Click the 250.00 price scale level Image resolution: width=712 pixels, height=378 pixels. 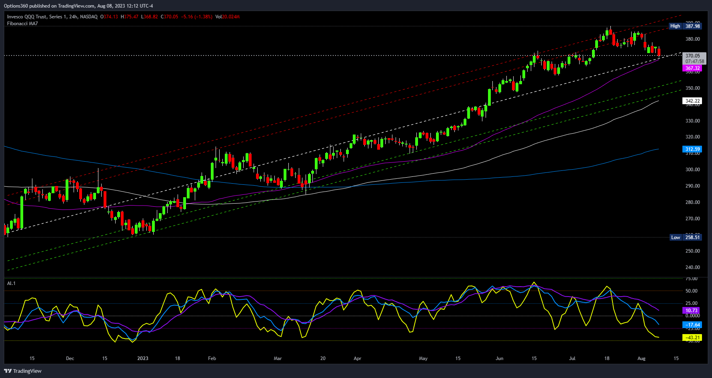(x=693, y=251)
